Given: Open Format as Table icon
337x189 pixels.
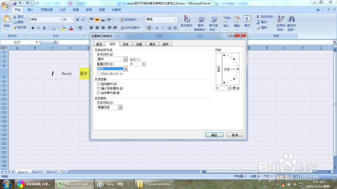Looking at the screenshot, I should point(201,19).
